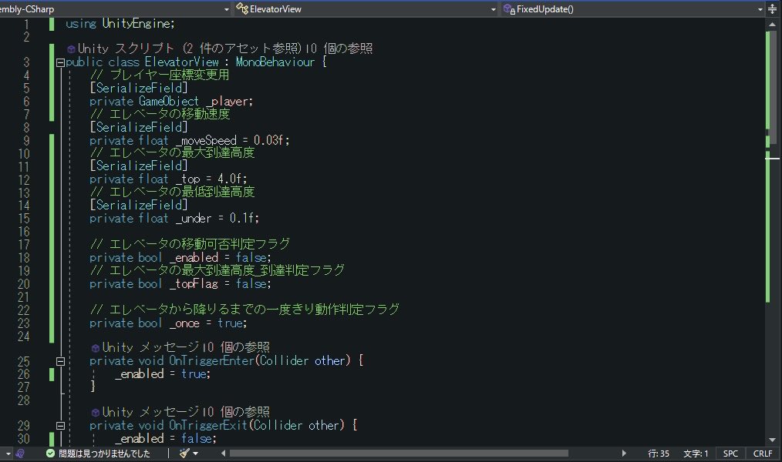Click comment '// プレイヤー座標変更用'
The height and width of the screenshot is (462, 782).
click(x=160, y=75)
